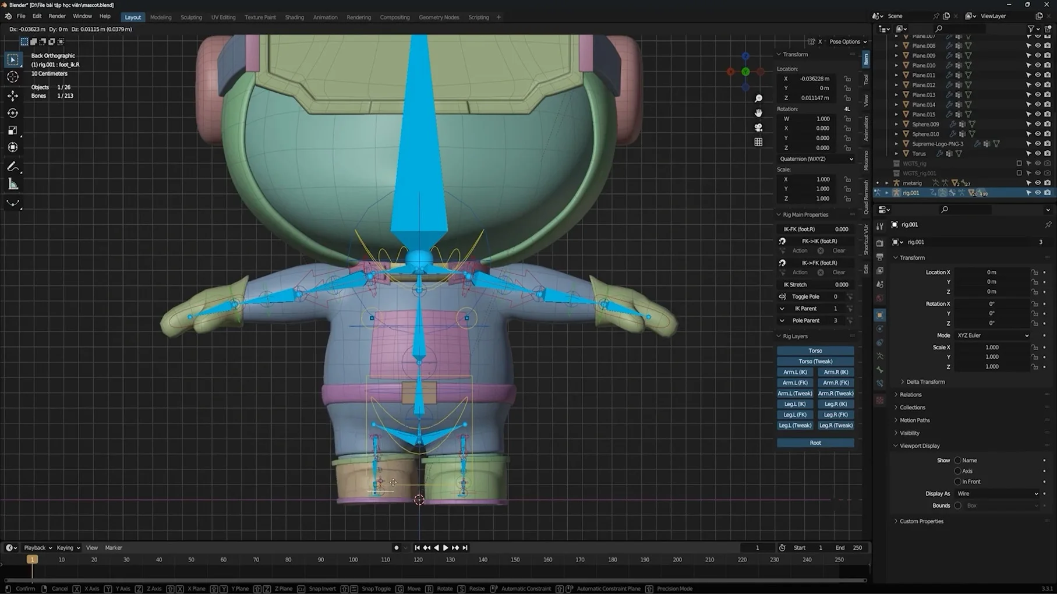1057x594 pixels.
Task: Open the Tool properties tab icon
Action: pos(880,227)
